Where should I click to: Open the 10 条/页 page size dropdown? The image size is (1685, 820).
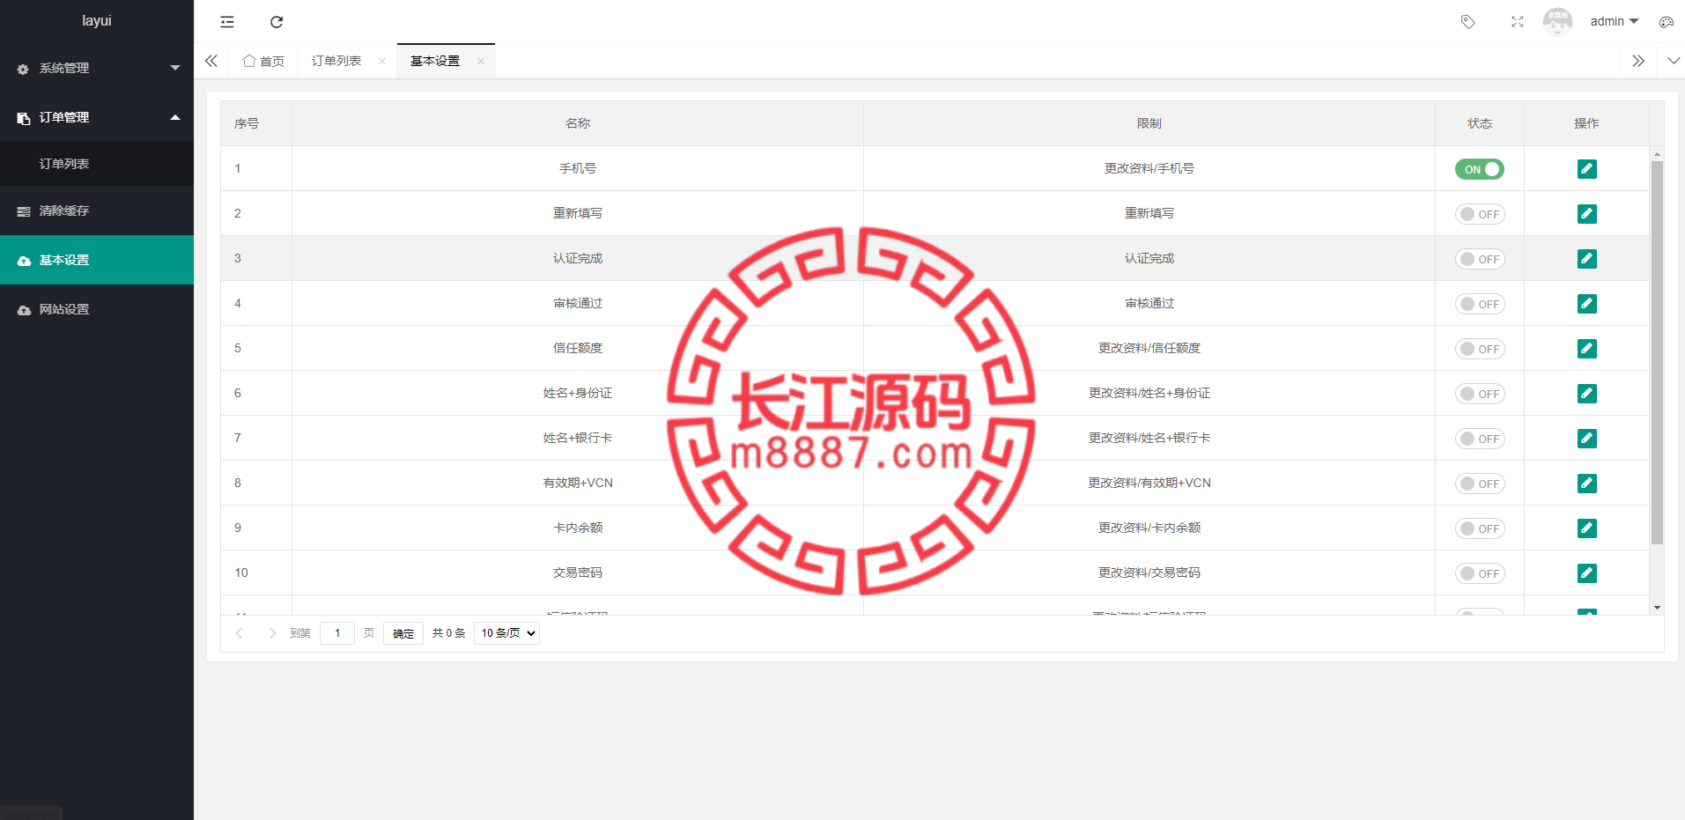click(x=506, y=633)
